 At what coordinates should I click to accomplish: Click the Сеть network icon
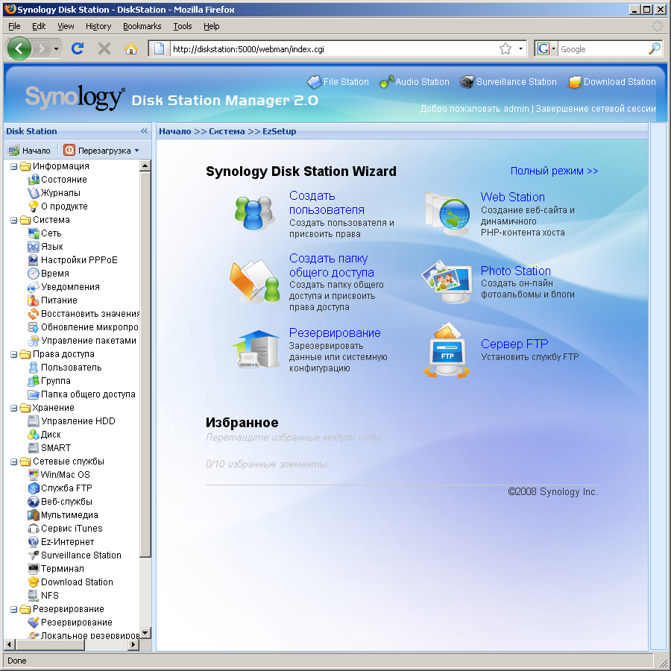[x=34, y=233]
